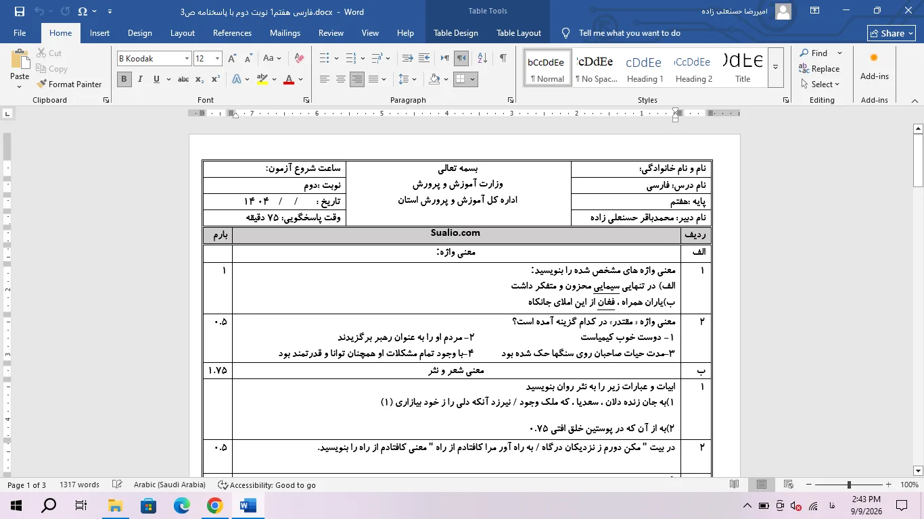Open Windows search from the taskbar
The width and height of the screenshot is (924, 519).
pyautogui.click(x=49, y=505)
